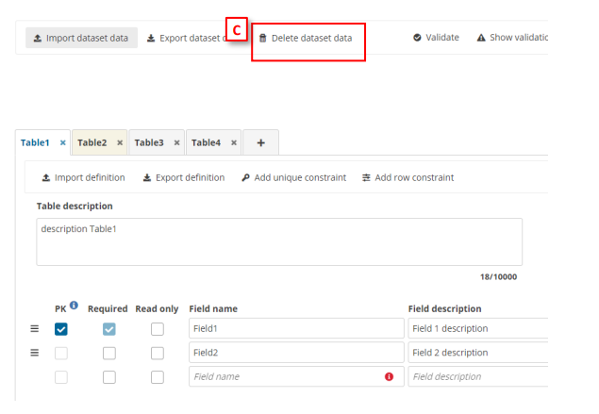Click PK info icon in header
599x414 pixels.
(x=75, y=306)
